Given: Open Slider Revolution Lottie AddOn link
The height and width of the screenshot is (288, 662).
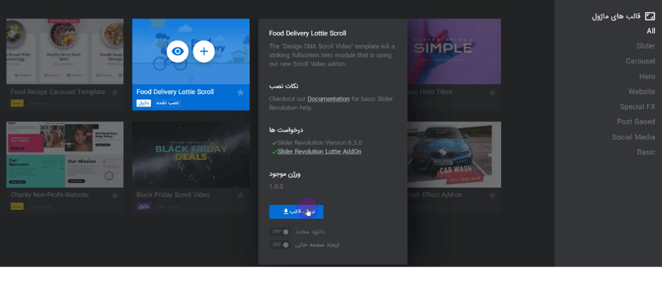Looking at the screenshot, I should 319,152.
